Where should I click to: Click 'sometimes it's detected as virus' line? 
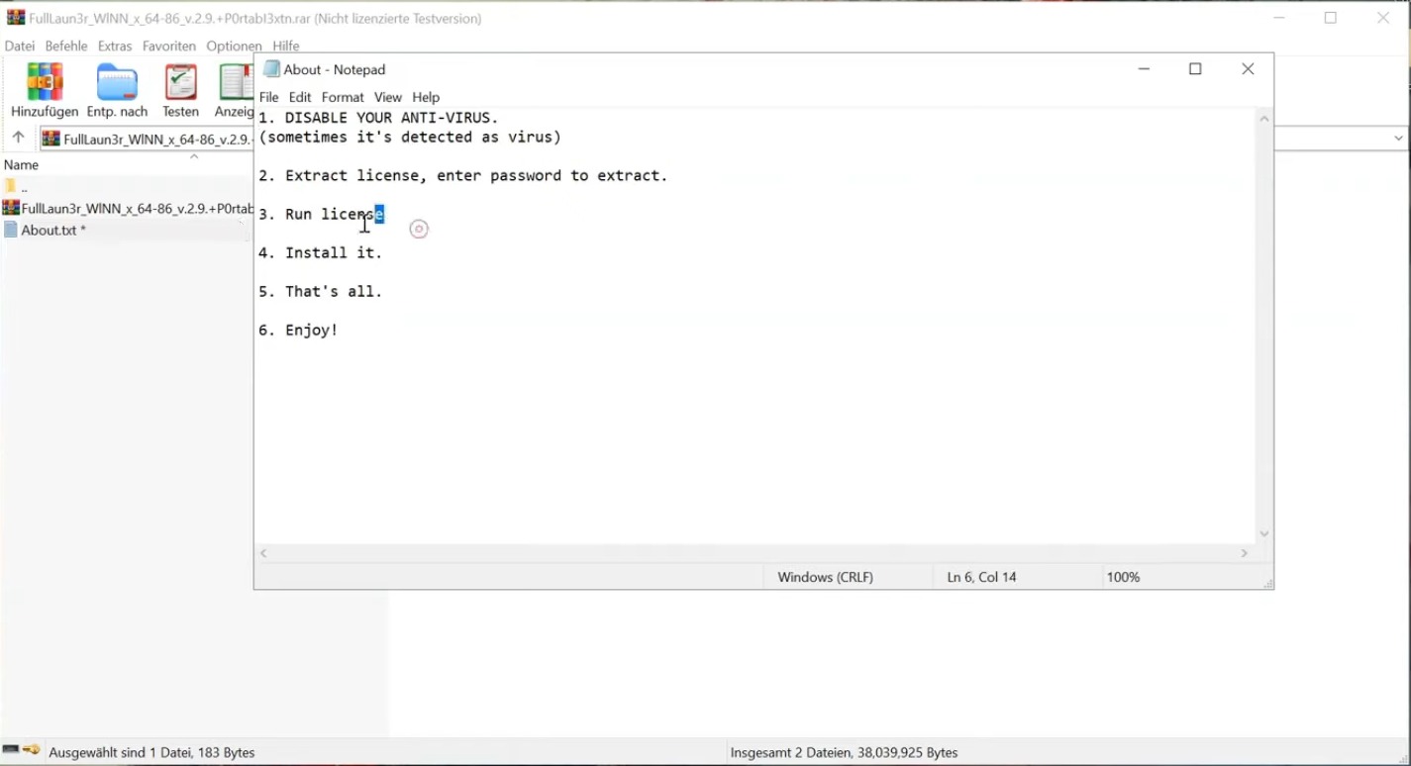pyautogui.click(x=410, y=137)
